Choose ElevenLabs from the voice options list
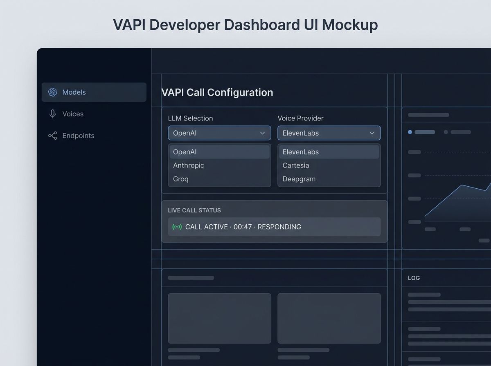 point(329,152)
